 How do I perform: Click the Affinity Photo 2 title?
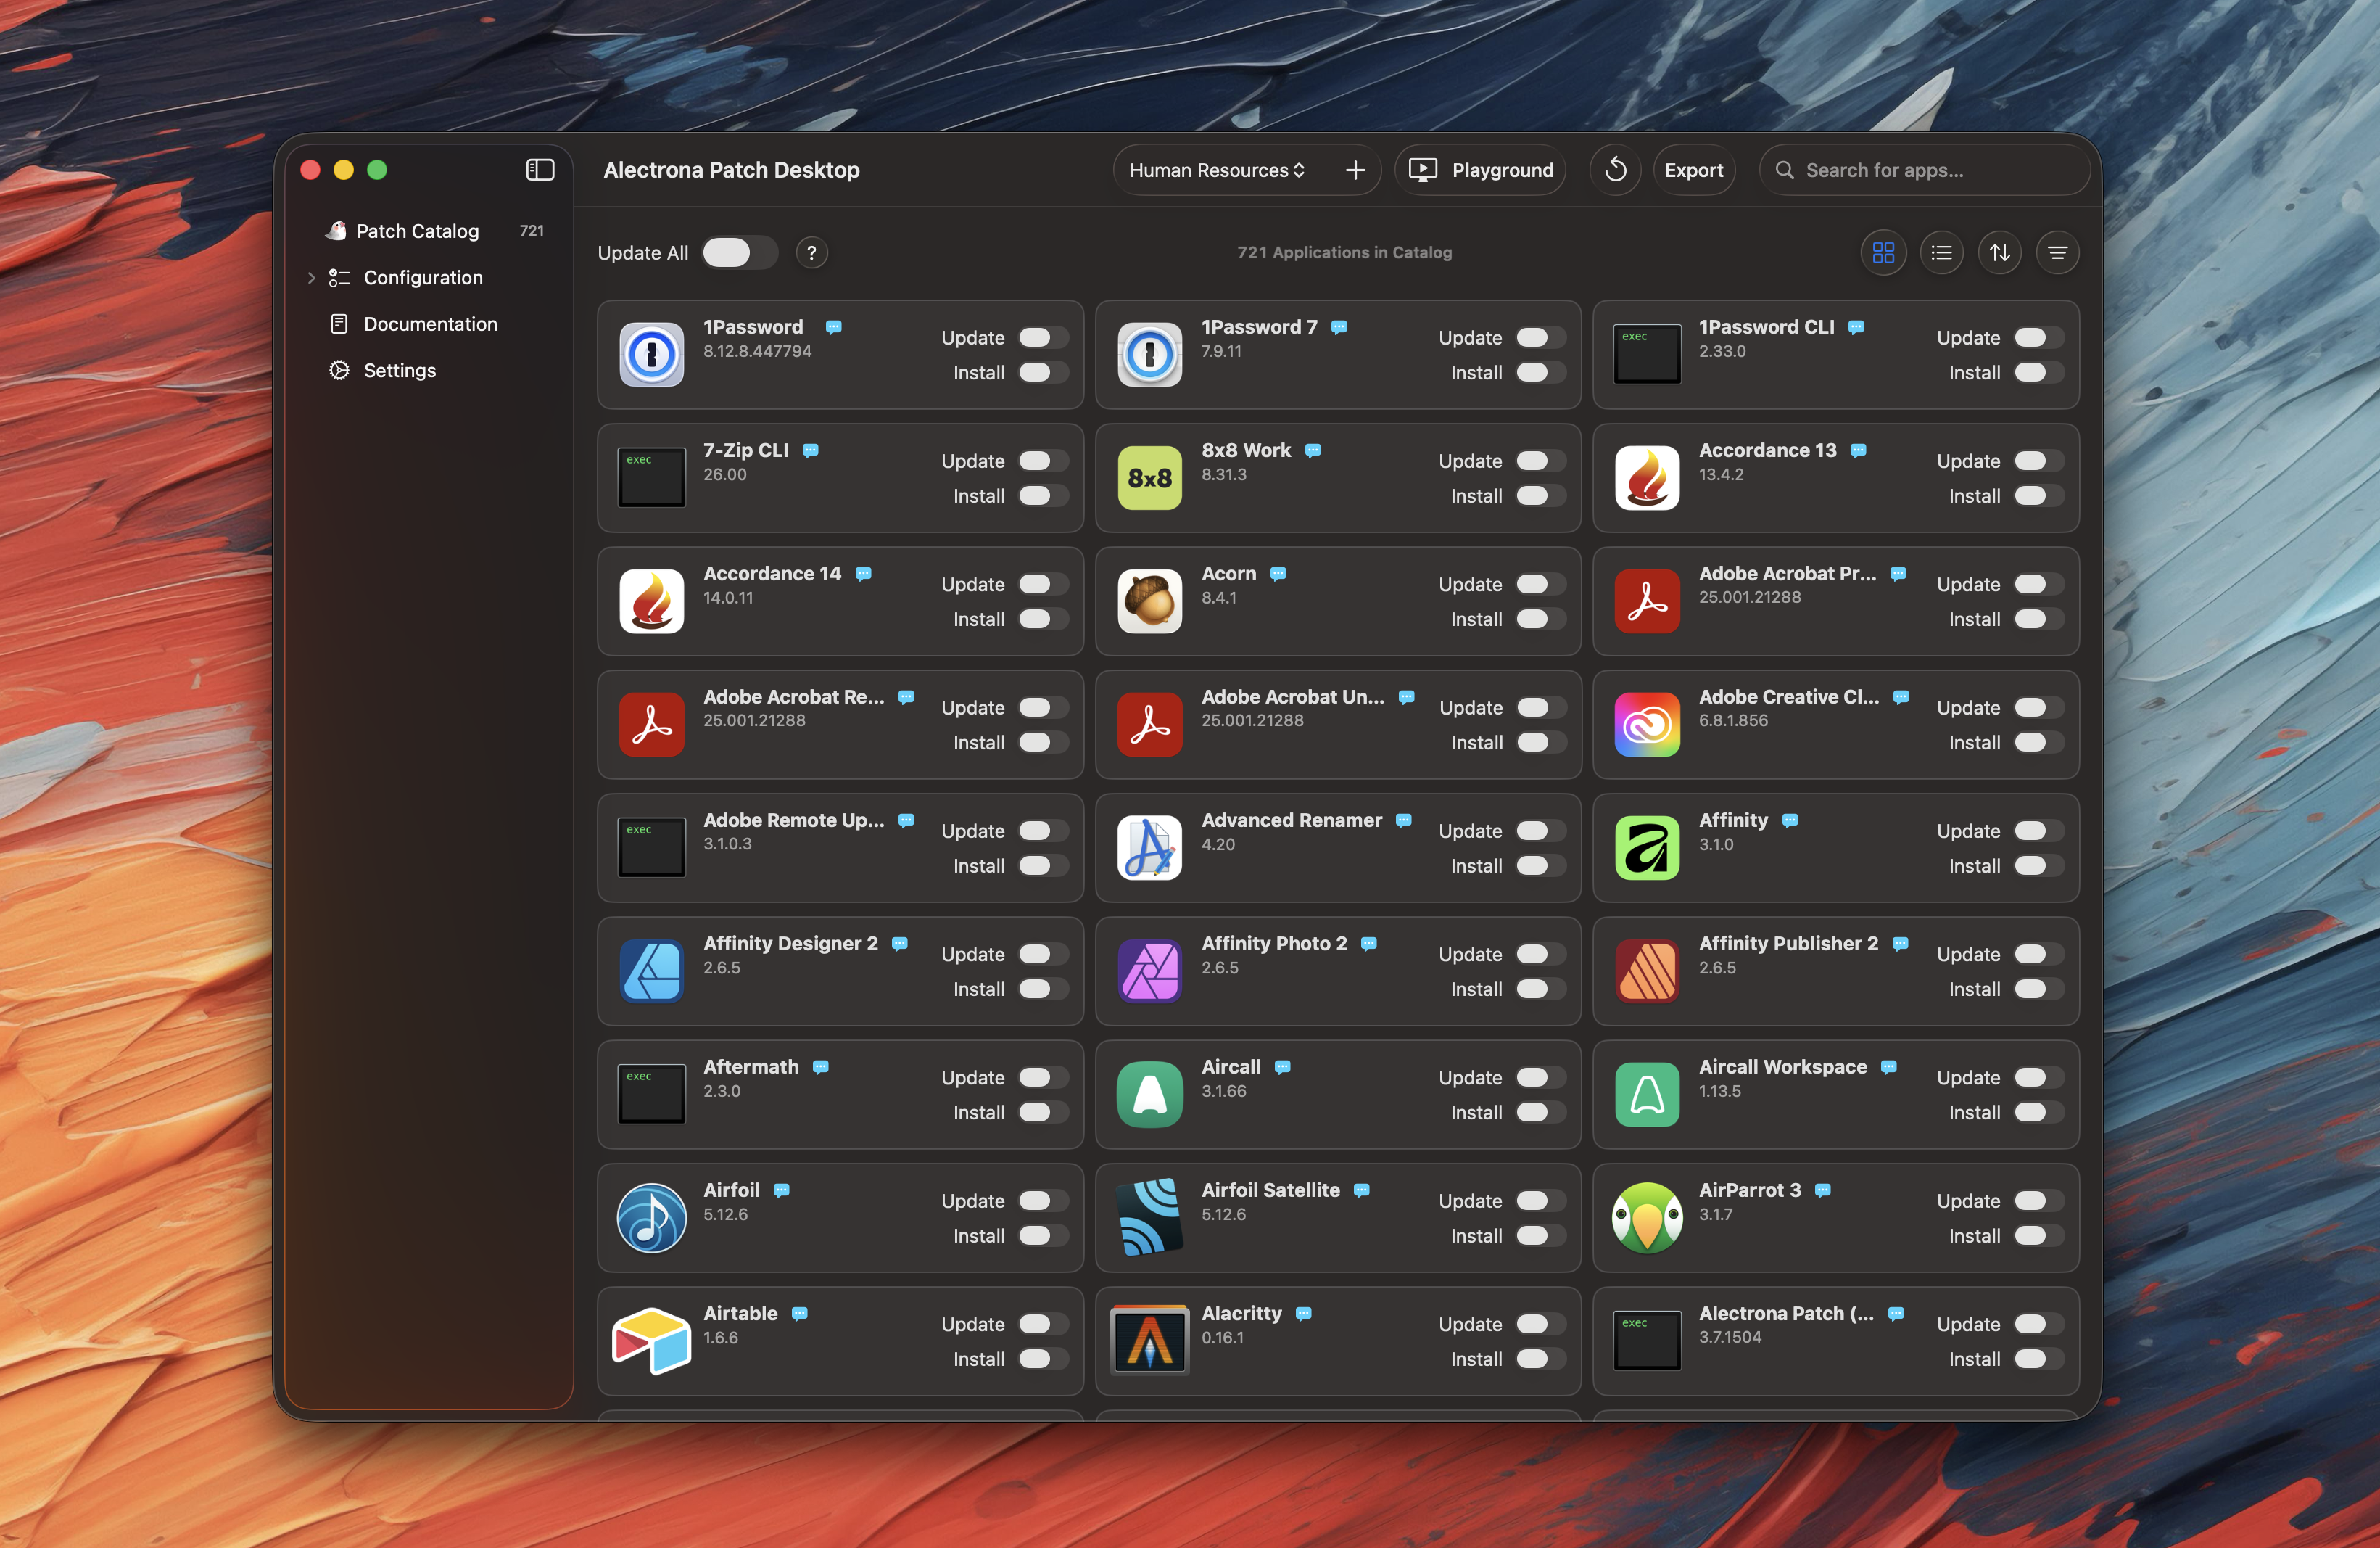1274,944
